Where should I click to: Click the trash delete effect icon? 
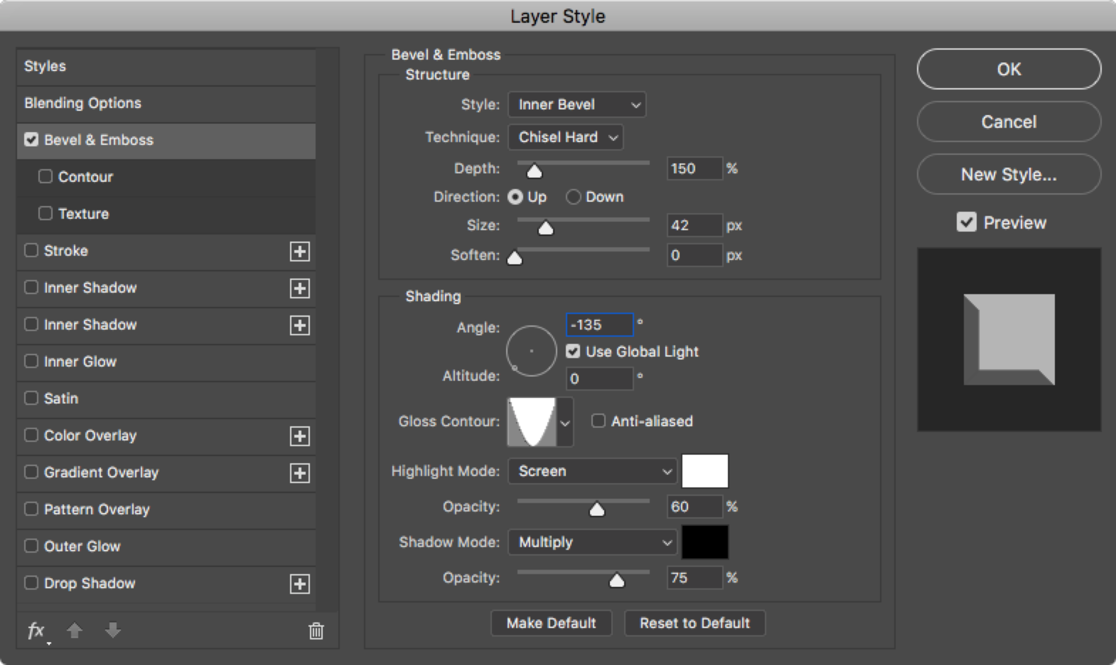316,631
